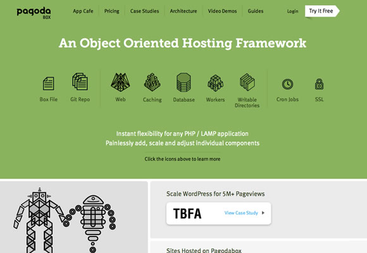This screenshot has height=253, width=367.
Task: Click the Workers label
Action: pos(215,100)
